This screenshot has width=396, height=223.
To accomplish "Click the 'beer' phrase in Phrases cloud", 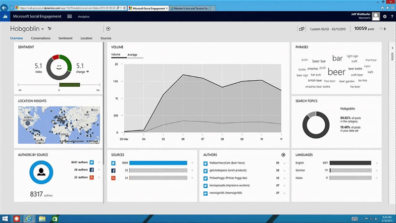I will coord(337,72).
